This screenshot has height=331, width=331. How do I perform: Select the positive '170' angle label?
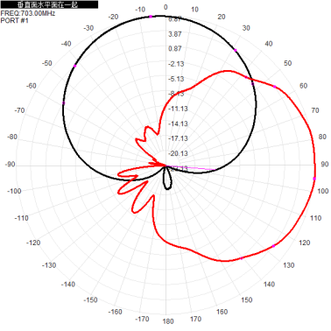click(x=195, y=319)
